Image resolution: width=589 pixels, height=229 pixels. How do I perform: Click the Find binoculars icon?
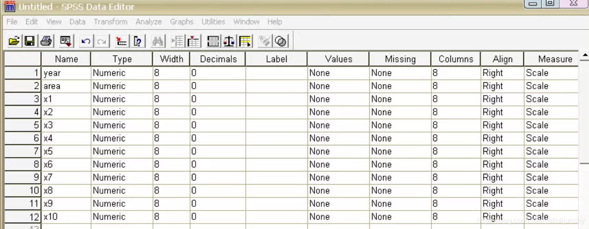158,42
